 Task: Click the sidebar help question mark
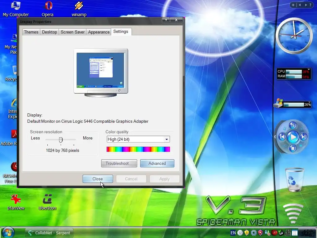[310, 5]
